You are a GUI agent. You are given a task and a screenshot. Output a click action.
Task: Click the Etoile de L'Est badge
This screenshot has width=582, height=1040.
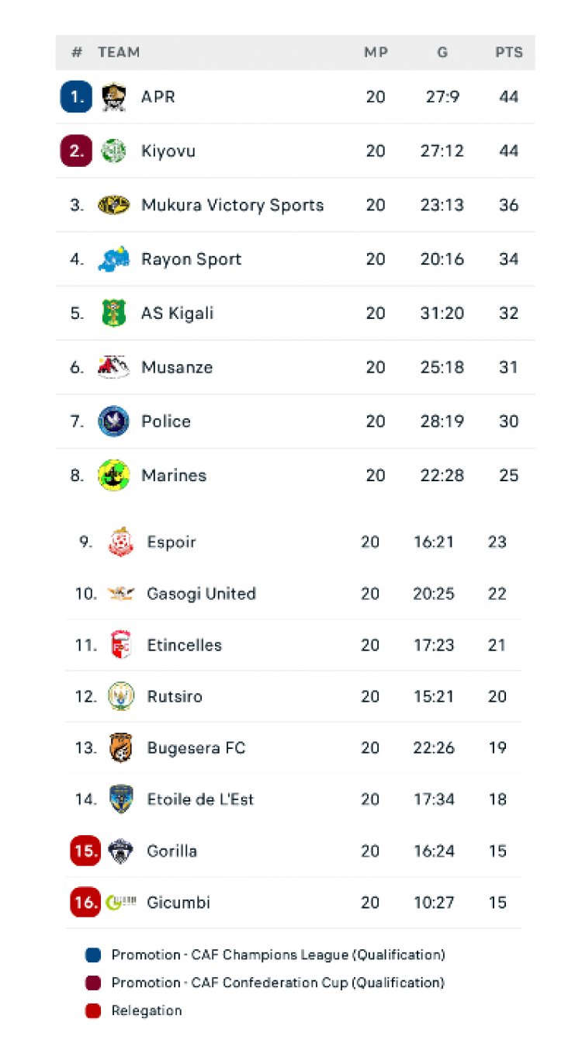120,799
